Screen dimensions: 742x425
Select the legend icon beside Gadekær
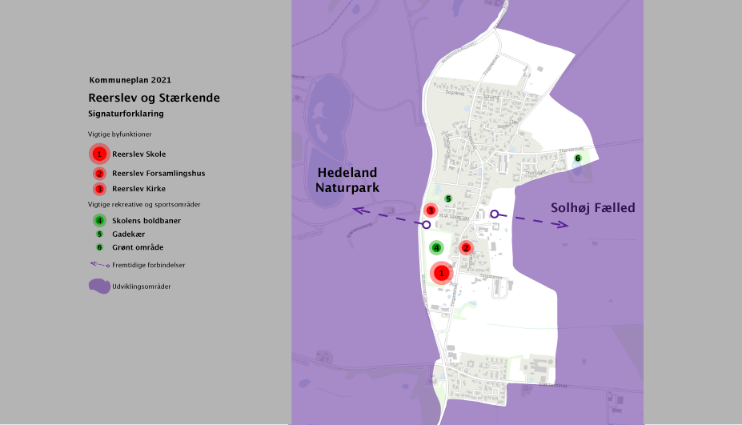pos(99,234)
